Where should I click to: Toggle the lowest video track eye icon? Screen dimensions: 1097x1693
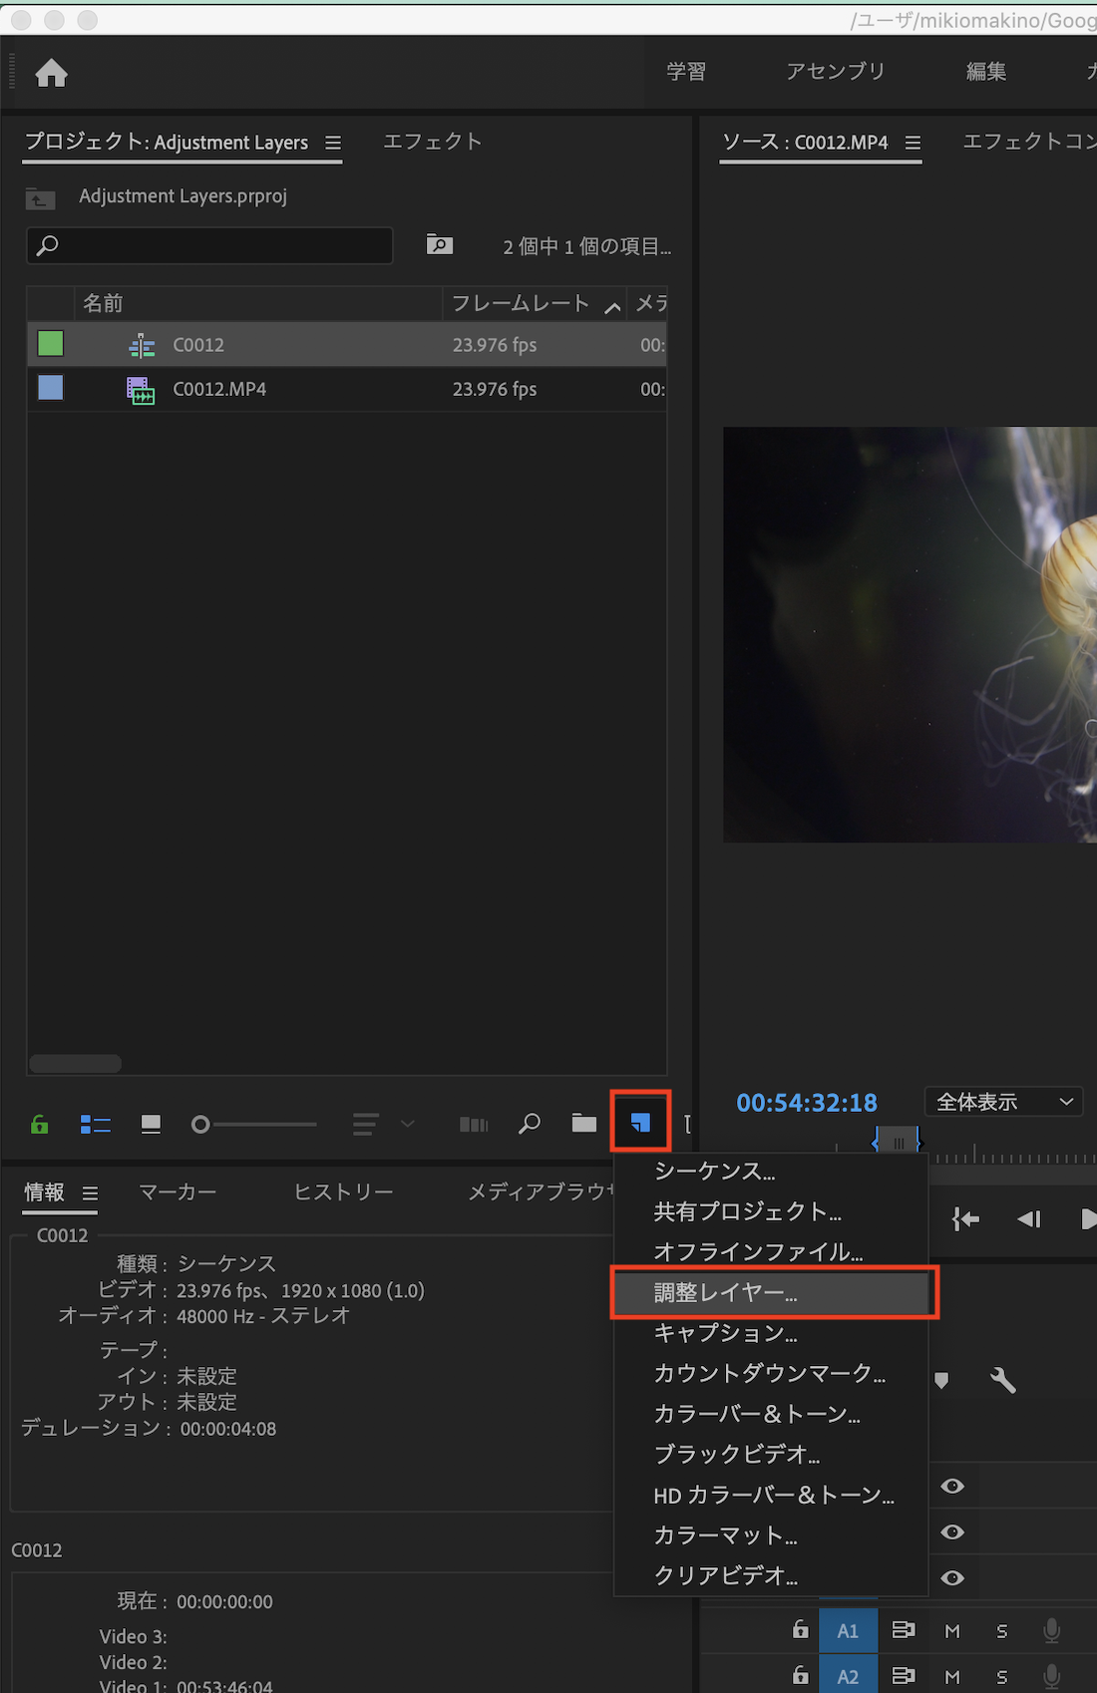(952, 1578)
